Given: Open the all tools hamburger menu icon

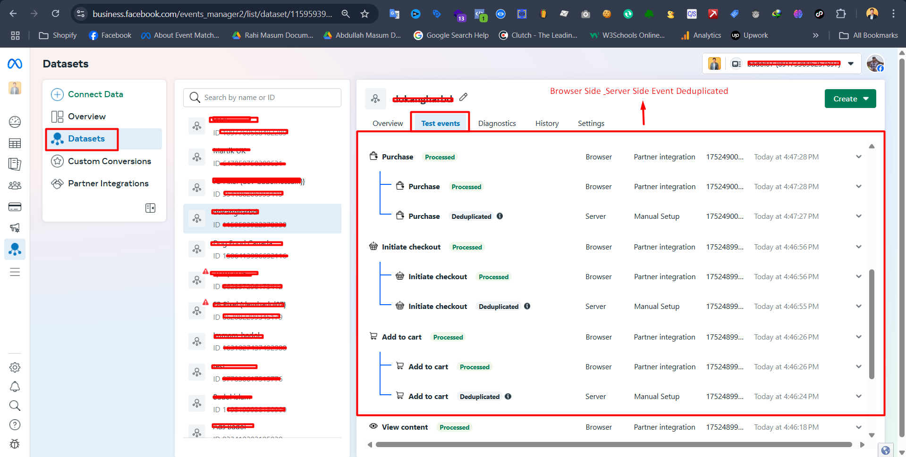Looking at the screenshot, I should 15,272.
